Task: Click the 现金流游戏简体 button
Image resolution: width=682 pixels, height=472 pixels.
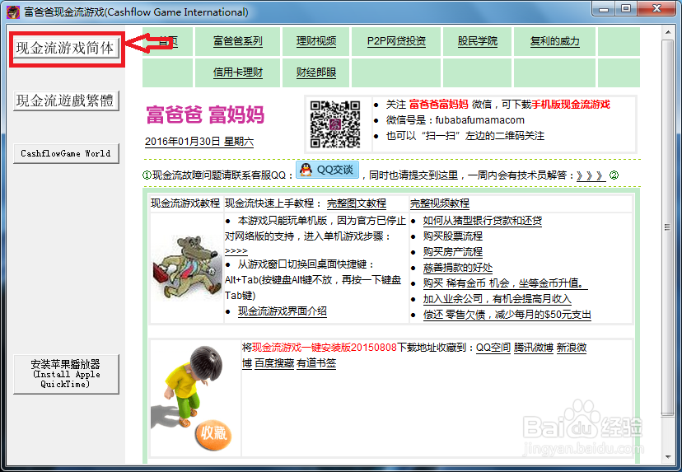Action: click(x=66, y=48)
